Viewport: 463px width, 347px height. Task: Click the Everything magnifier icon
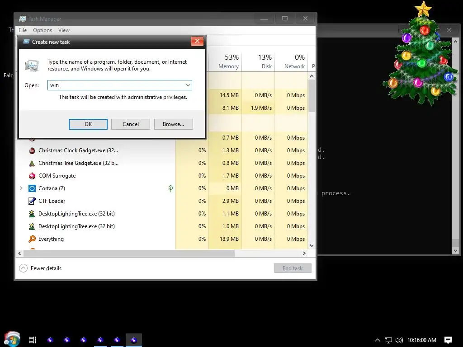coord(32,239)
